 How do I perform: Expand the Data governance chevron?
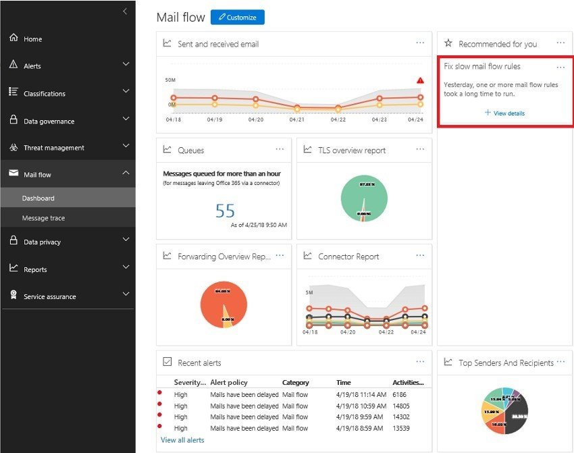[126, 118]
